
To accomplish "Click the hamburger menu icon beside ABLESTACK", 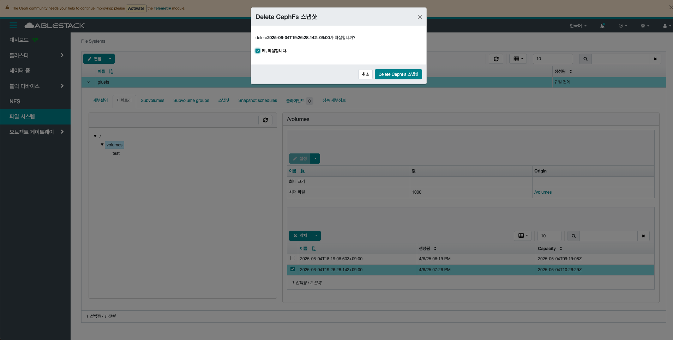I will tap(13, 25).
